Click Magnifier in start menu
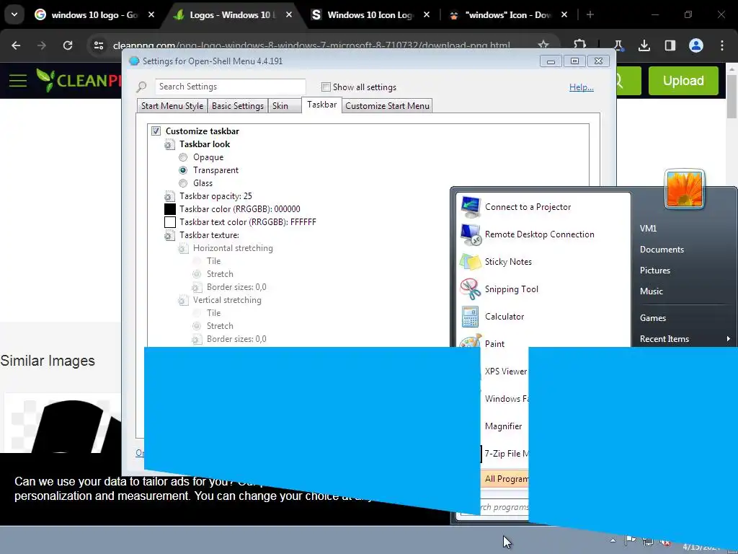This screenshot has height=554, width=738. tap(503, 426)
